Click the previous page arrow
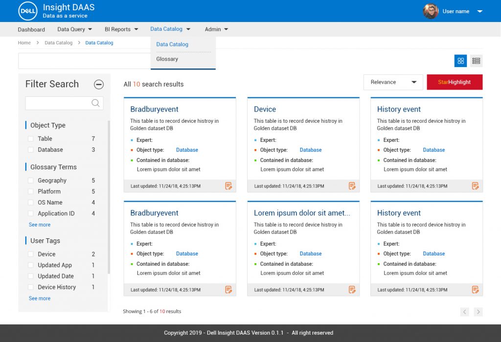The image size is (501, 342). click(464, 312)
